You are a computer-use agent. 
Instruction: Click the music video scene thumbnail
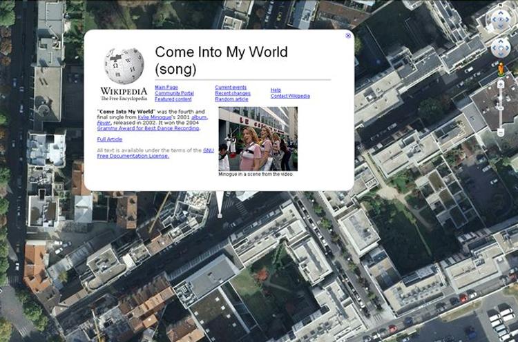tap(258, 139)
